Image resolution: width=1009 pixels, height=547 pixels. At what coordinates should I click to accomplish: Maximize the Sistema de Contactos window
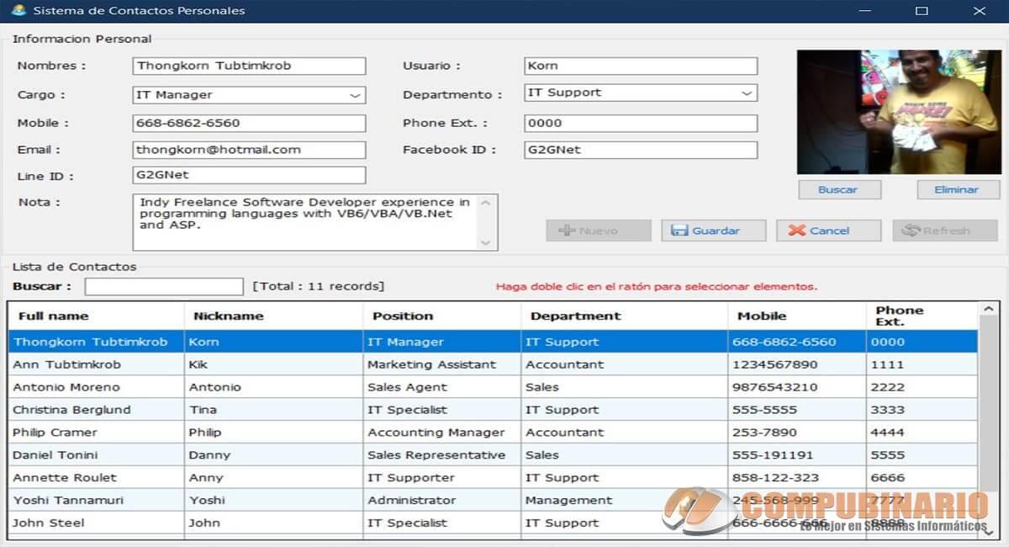point(922,11)
